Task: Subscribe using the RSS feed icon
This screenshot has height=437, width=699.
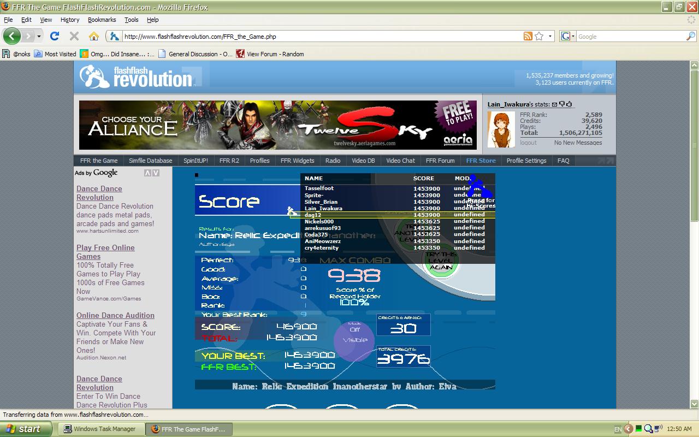Action: coord(528,36)
